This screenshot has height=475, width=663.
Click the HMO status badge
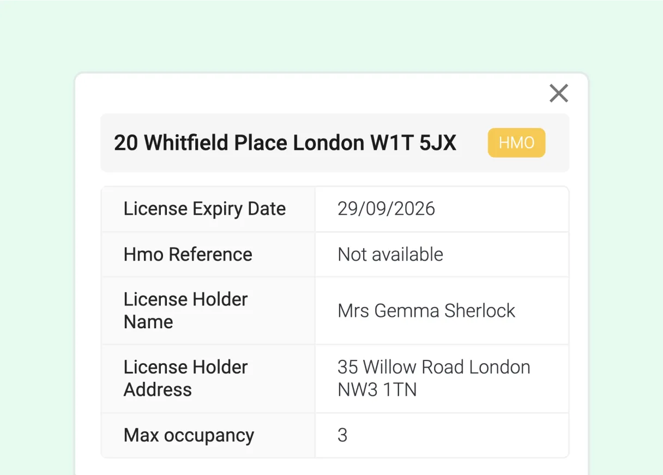516,142
